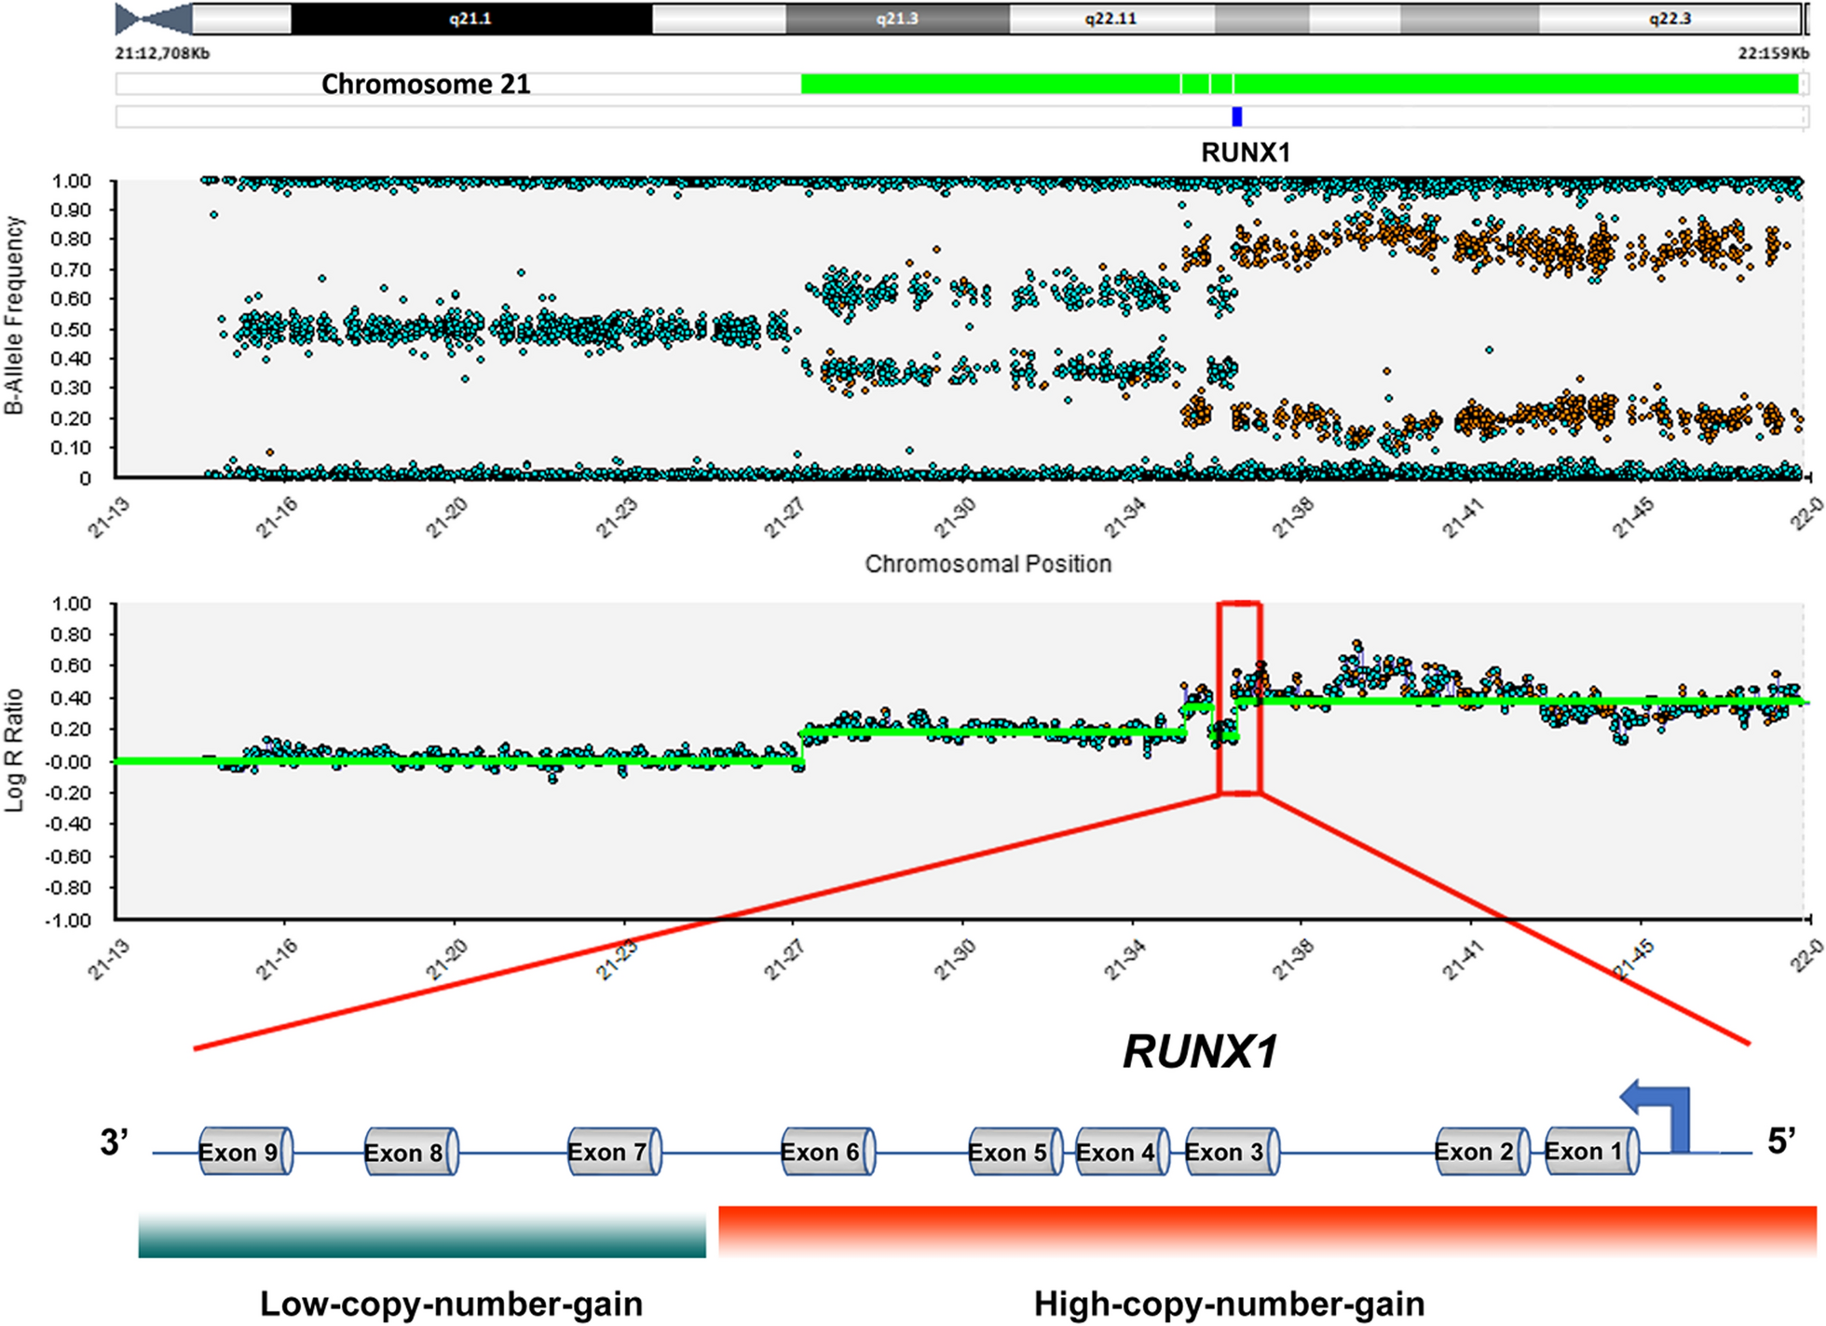
Task: Click the Exon 8 cylinder
Action: 411,1153
